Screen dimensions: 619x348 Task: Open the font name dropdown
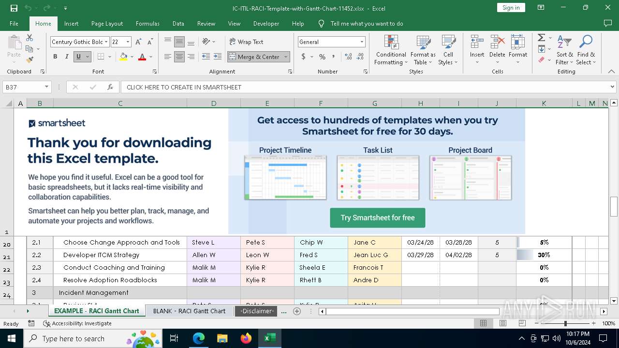click(106, 42)
